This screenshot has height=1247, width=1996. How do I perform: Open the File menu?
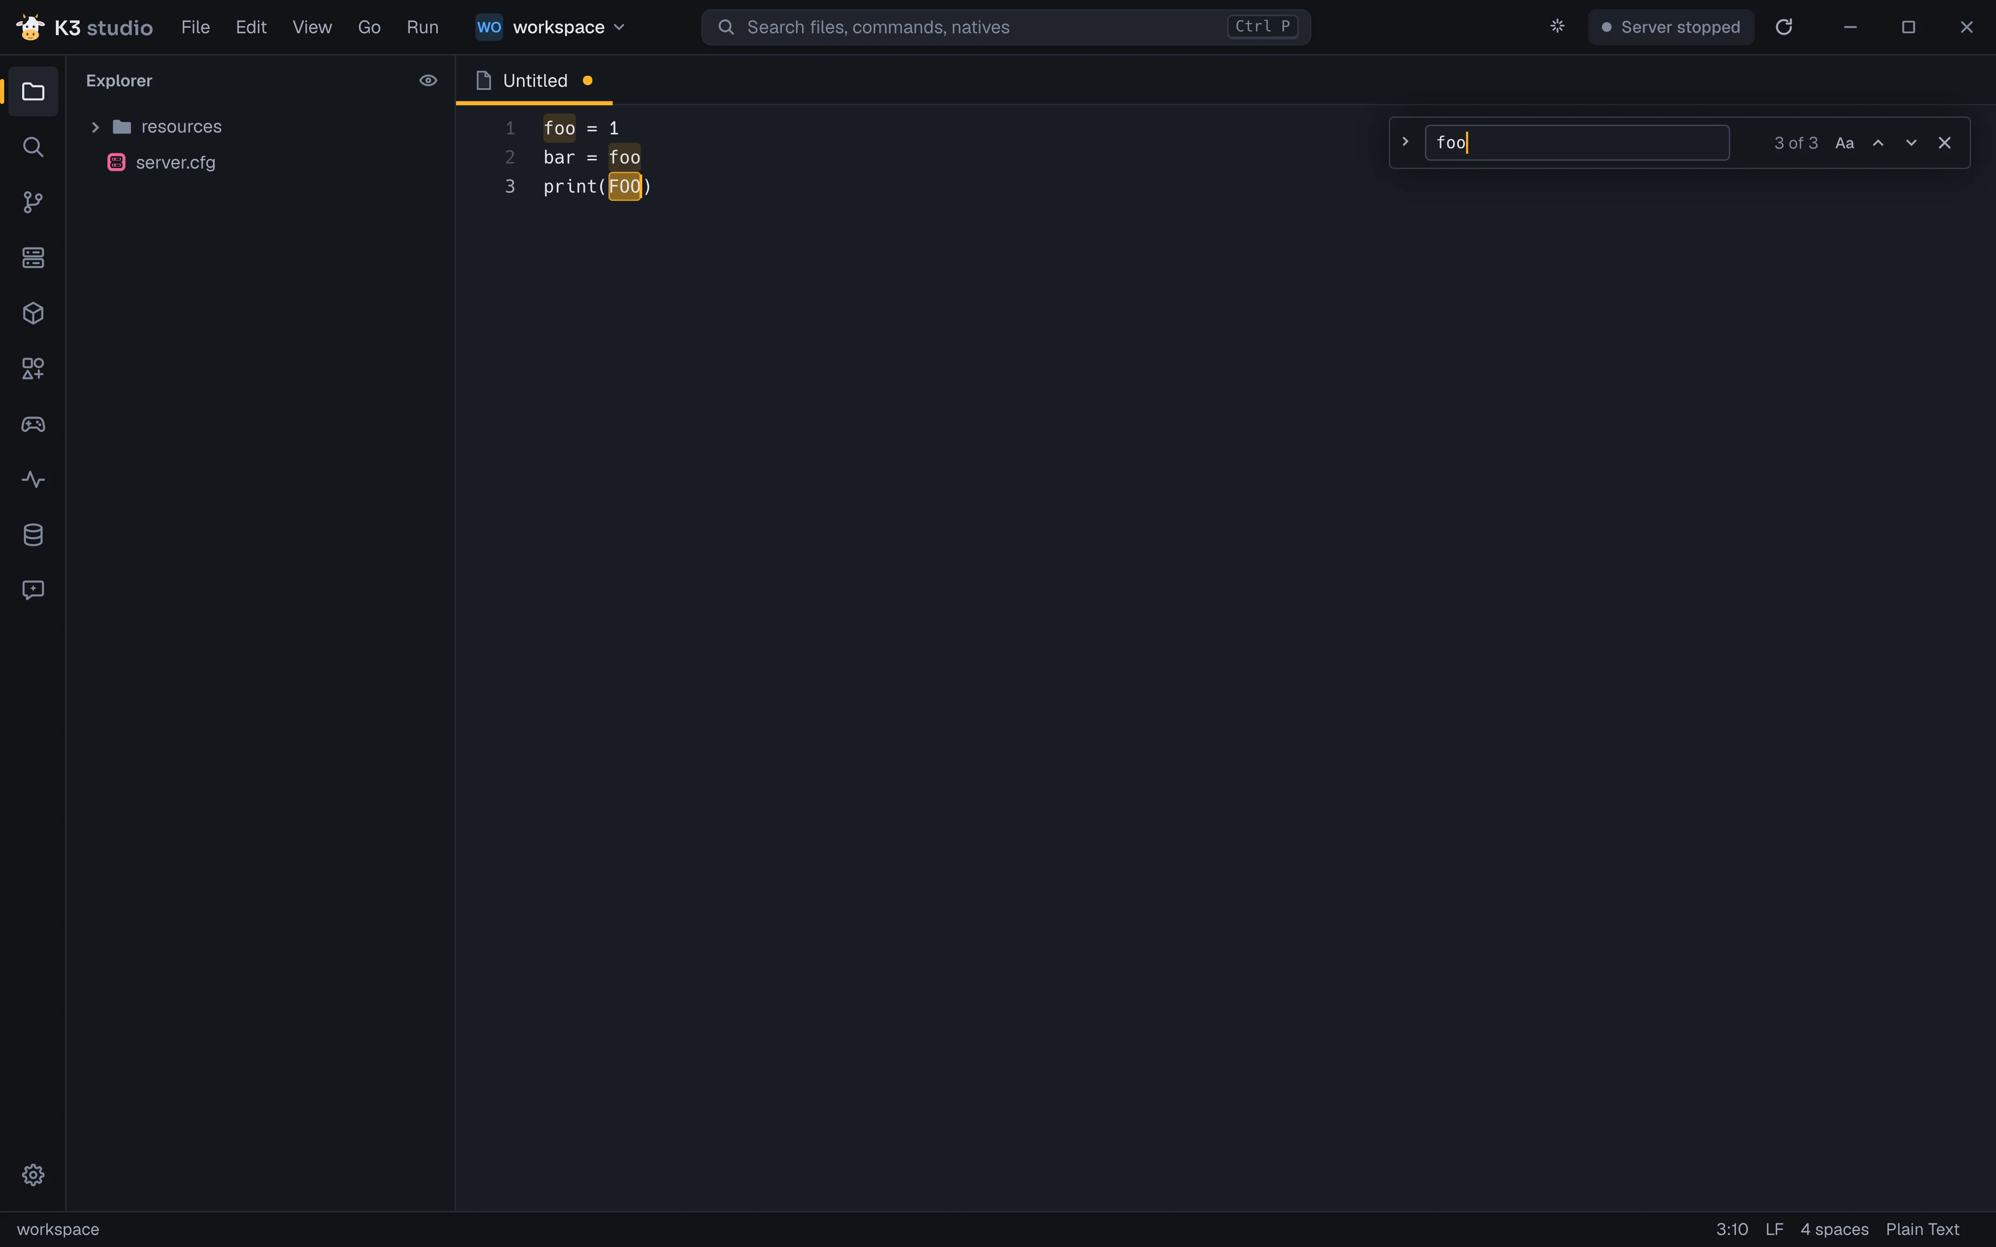[x=195, y=27]
